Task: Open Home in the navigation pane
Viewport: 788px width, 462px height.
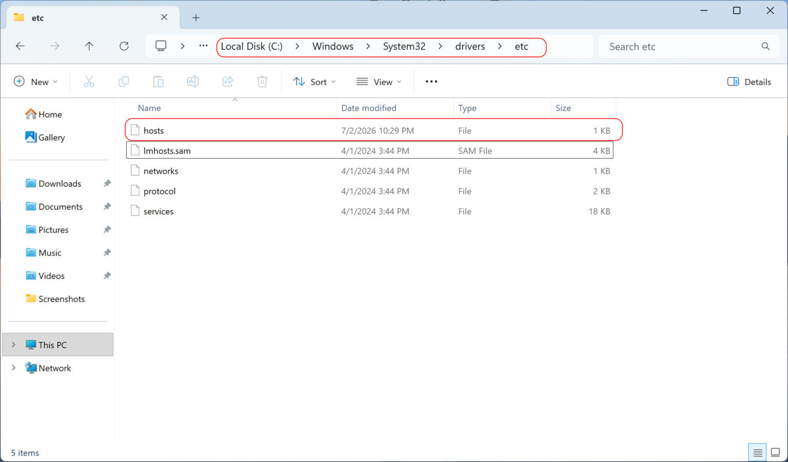Action: [43, 114]
